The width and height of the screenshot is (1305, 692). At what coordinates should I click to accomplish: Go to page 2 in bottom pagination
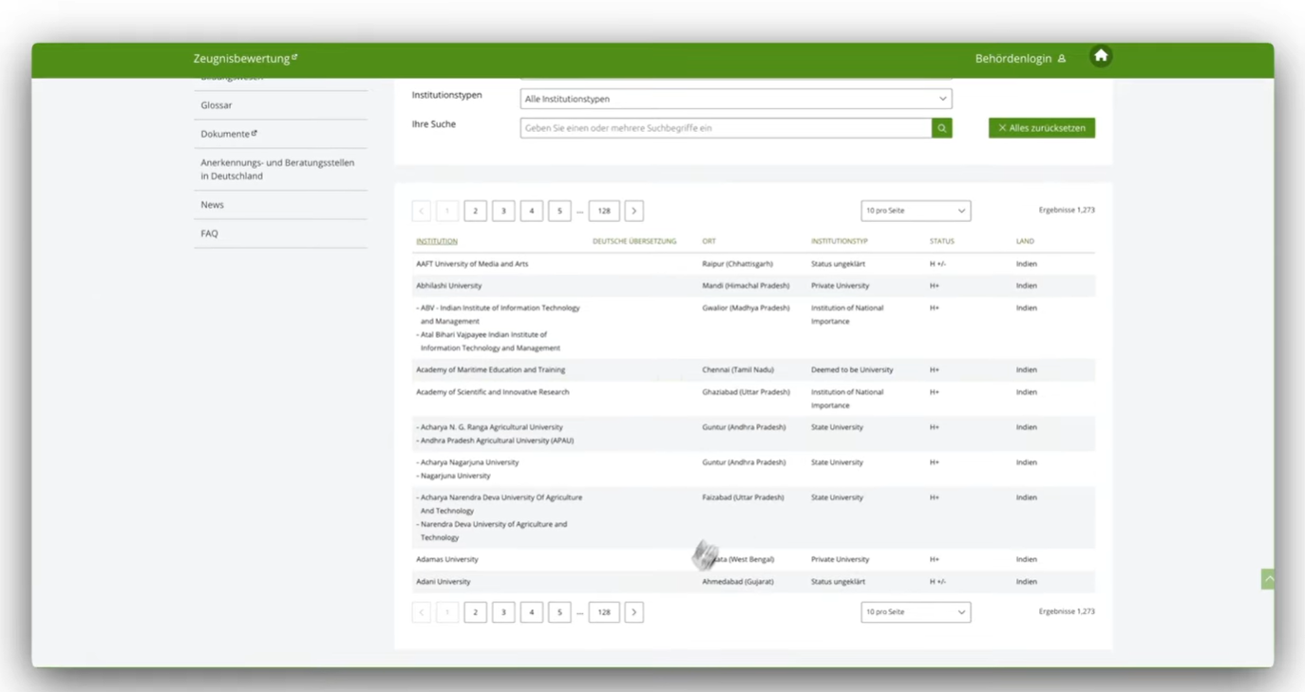tap(476, 612)
